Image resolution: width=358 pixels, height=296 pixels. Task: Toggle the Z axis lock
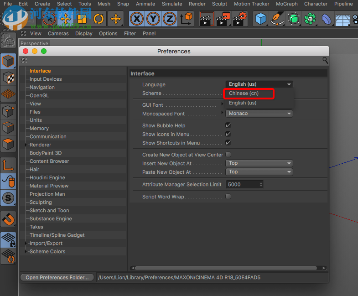tap(169, 19)
